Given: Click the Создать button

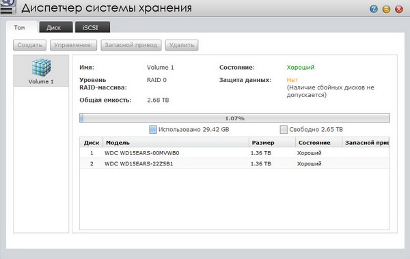Looking at the screenshot, I should coord(30,45).
